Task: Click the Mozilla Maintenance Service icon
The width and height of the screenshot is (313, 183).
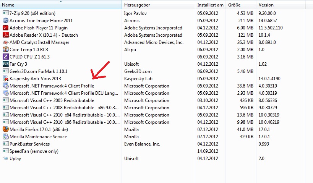Action: 6,137
